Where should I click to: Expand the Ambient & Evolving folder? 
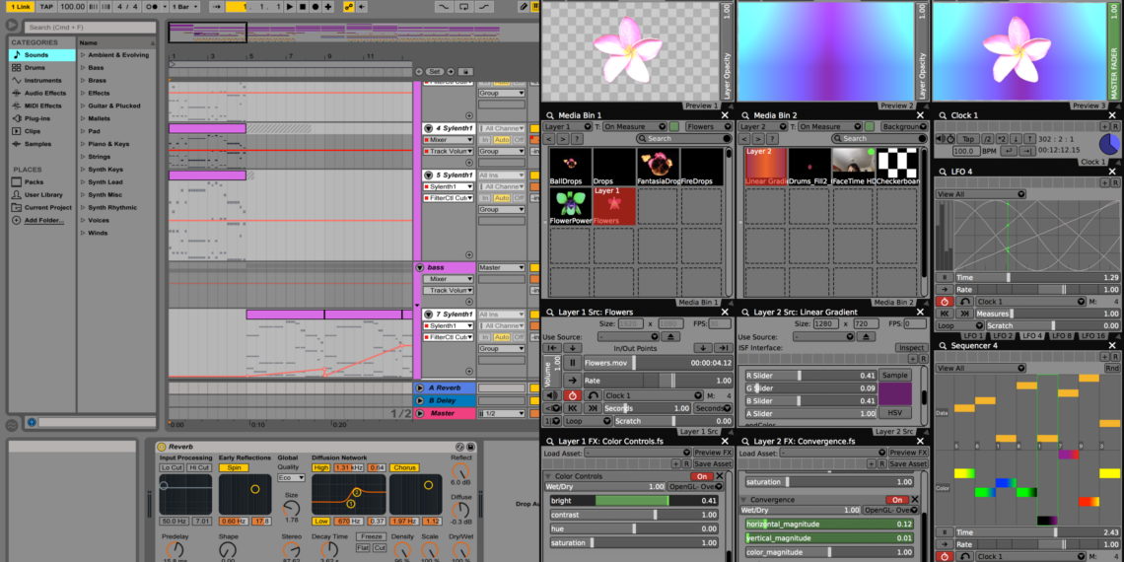coord(83,55)
